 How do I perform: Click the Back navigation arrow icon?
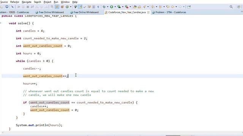[x=172, y=7]
